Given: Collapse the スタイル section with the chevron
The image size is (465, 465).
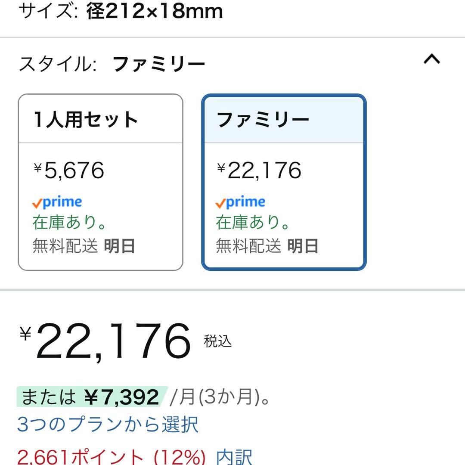Looking at the screenshot, I should click(x=431, y=59).
